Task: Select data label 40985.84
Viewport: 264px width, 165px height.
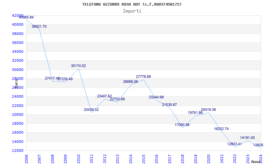Action: coord(26,17)
